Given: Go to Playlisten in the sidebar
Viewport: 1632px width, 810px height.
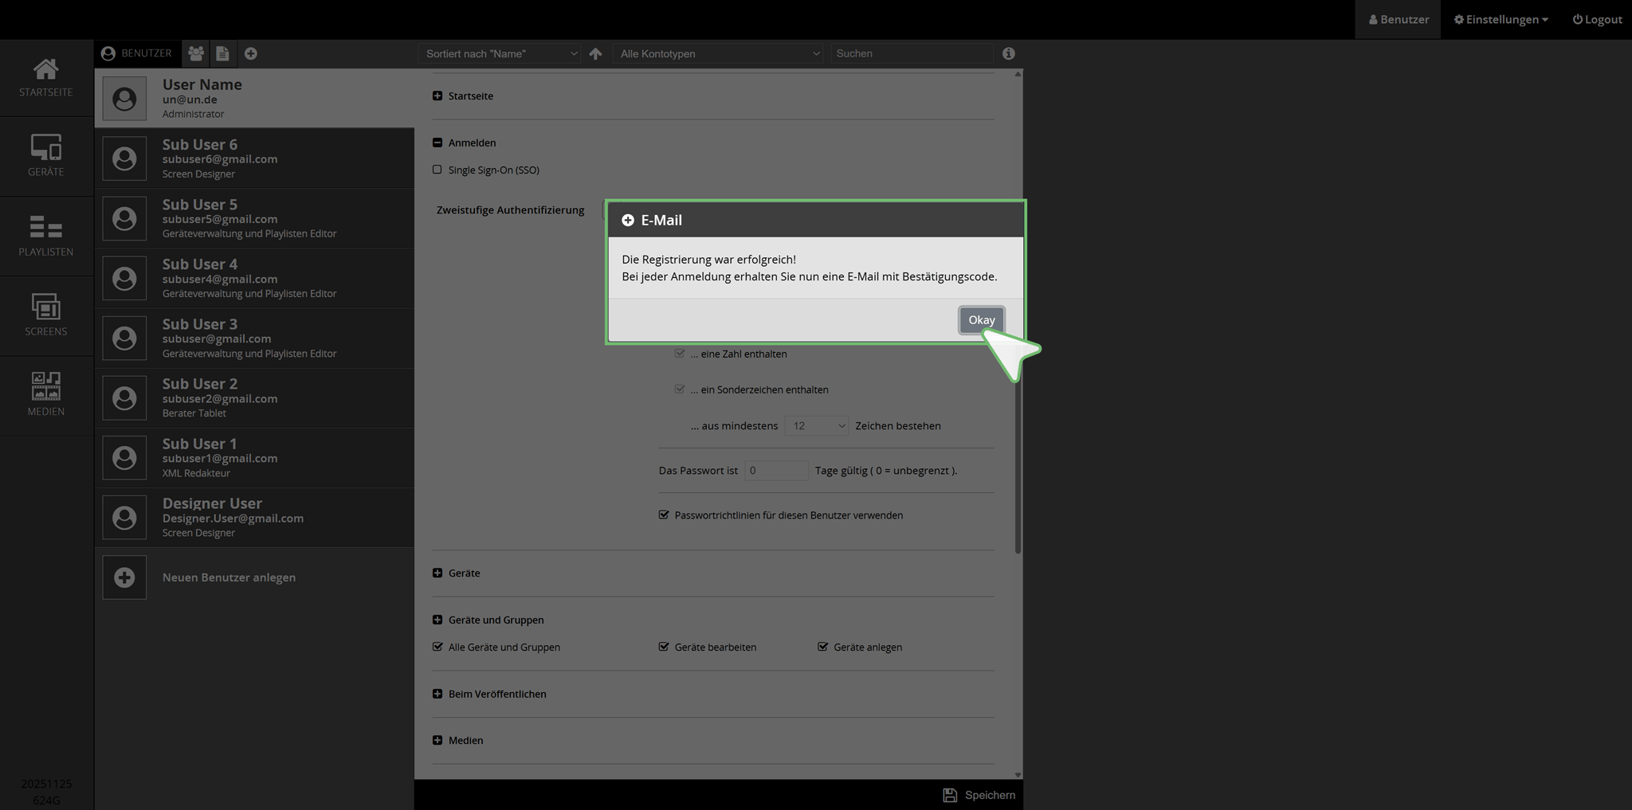Looking at the screenshot, I should click(x=45, y=236).
